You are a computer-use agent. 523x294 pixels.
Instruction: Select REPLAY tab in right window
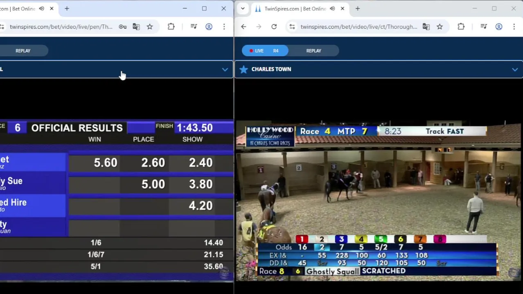(x=314, y=51)
